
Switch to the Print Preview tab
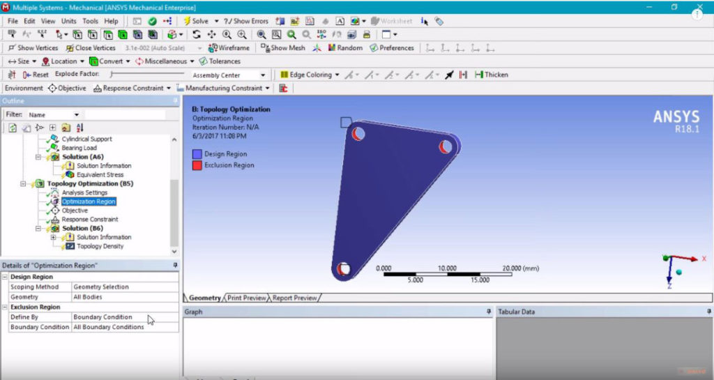246,298
